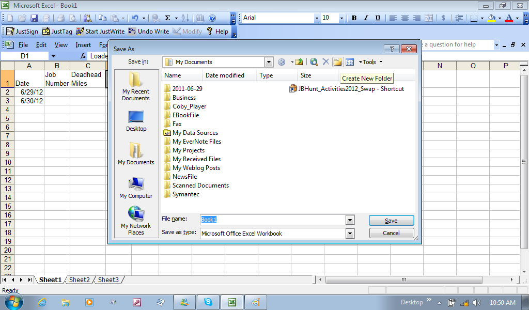Switch to the Sheet2 tab
529x310 pixels.
(x=80, y=280)
